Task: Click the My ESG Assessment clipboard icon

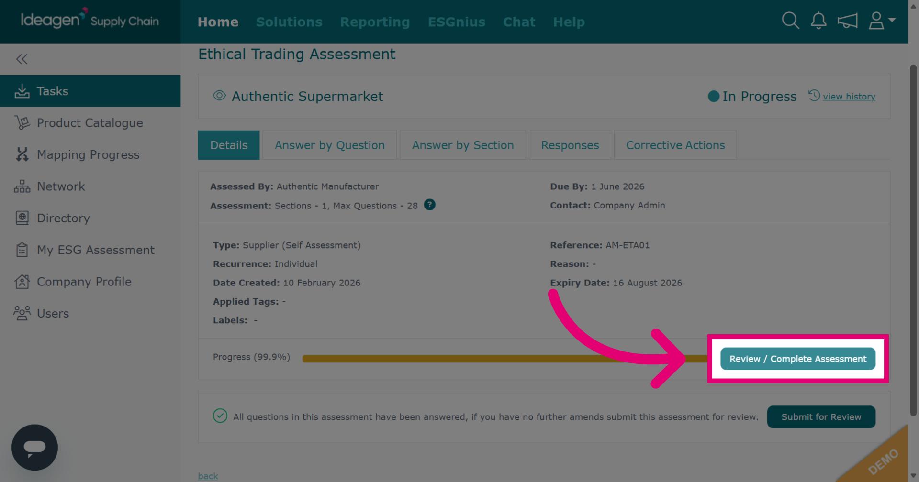Action: [22, 250]
